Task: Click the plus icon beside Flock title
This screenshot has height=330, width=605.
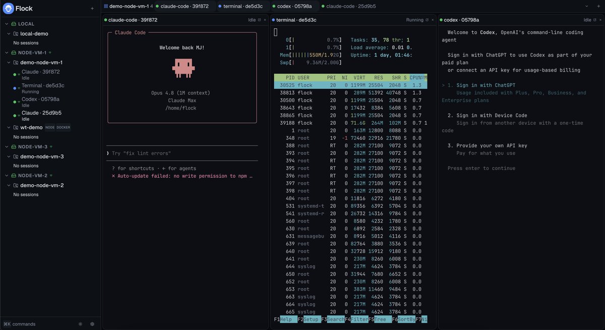Action: point(92,9)
